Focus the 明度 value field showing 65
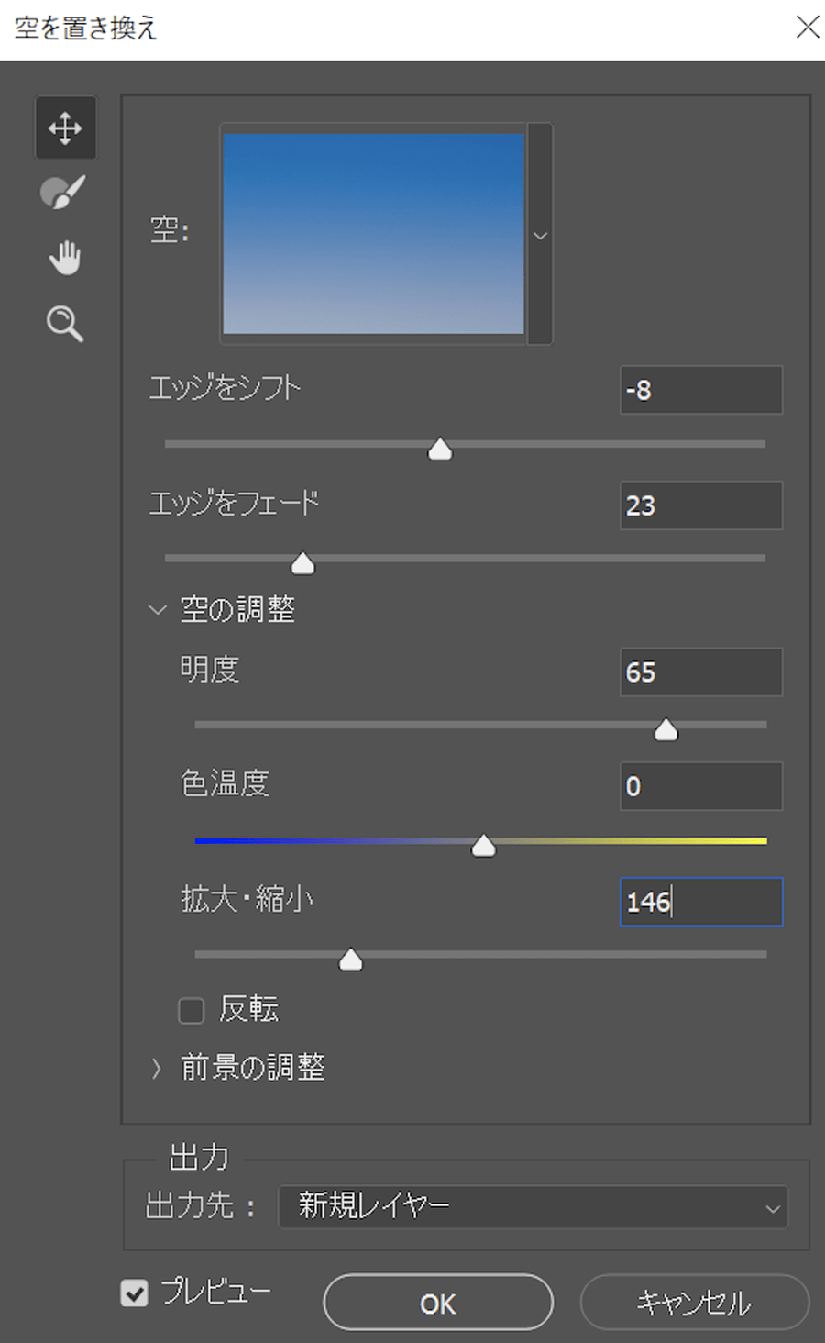The image size is (825, 1343). 701,672
